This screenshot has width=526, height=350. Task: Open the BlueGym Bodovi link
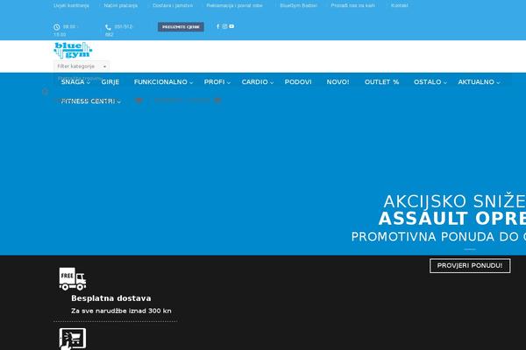[299, 5]
